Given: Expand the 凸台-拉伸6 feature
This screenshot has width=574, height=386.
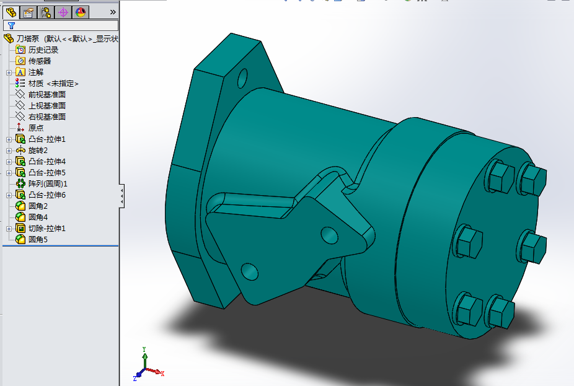Looking at the screenshot, I should point(9,195).
